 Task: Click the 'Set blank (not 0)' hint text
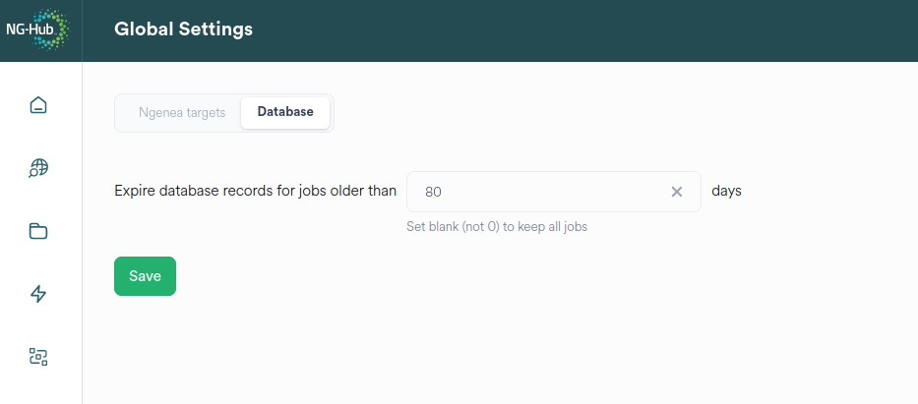(497, 227)
